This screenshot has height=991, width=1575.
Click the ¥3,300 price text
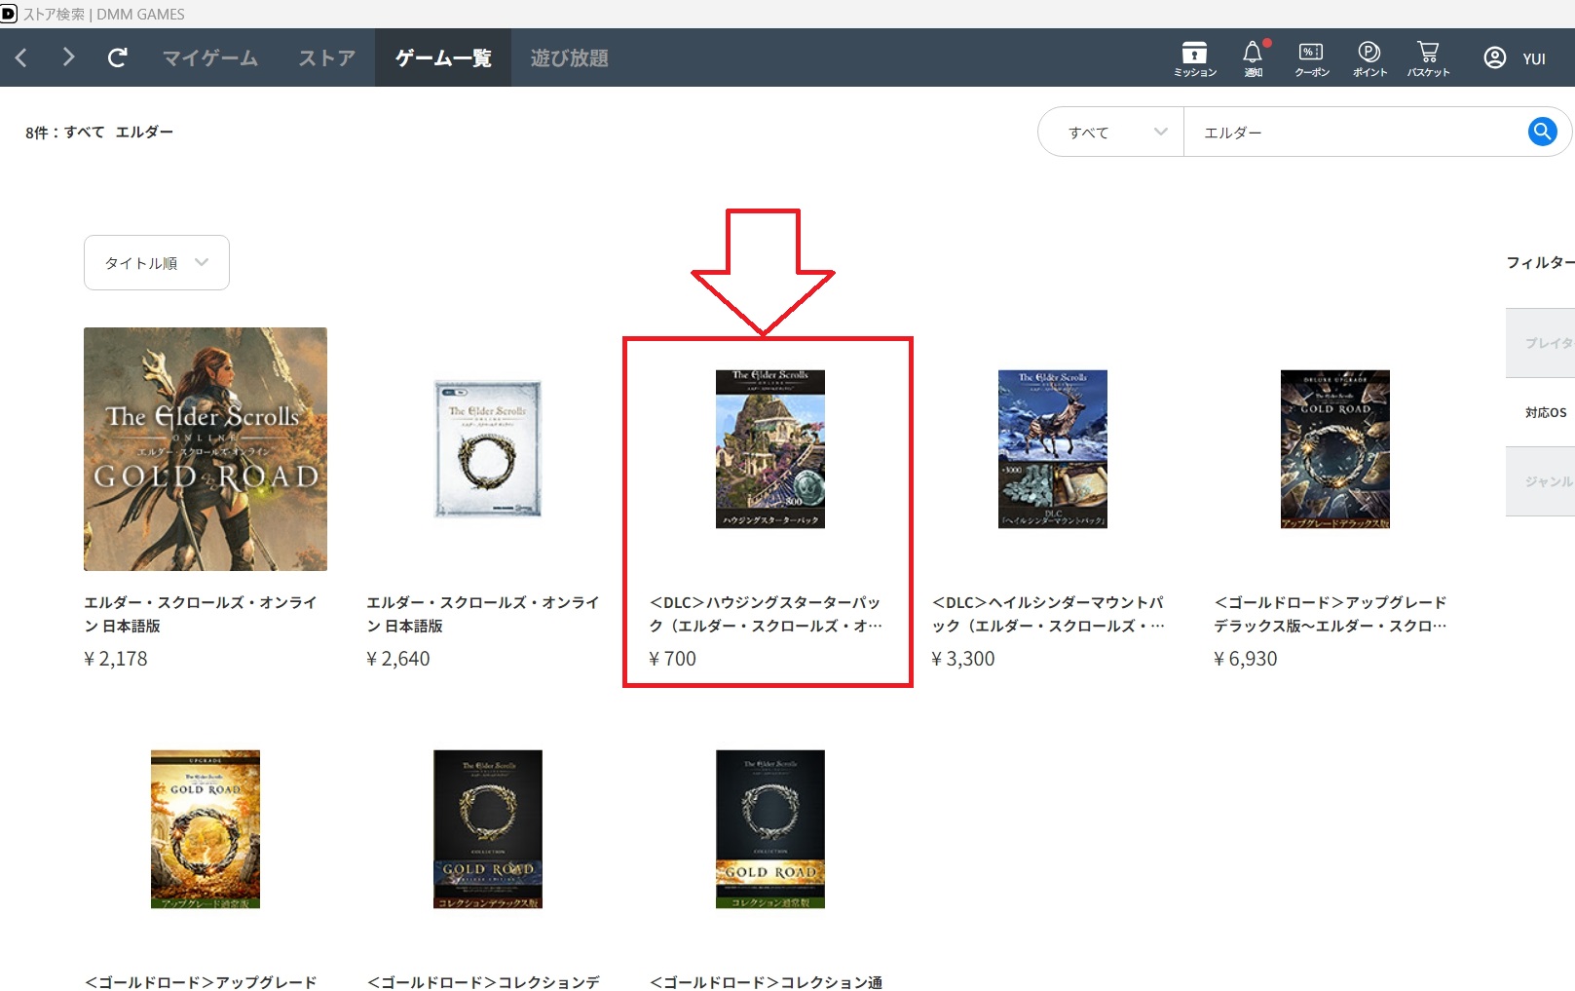click(963, 659)
